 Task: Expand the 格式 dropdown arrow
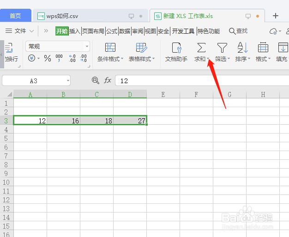click(x=269, y=59)
